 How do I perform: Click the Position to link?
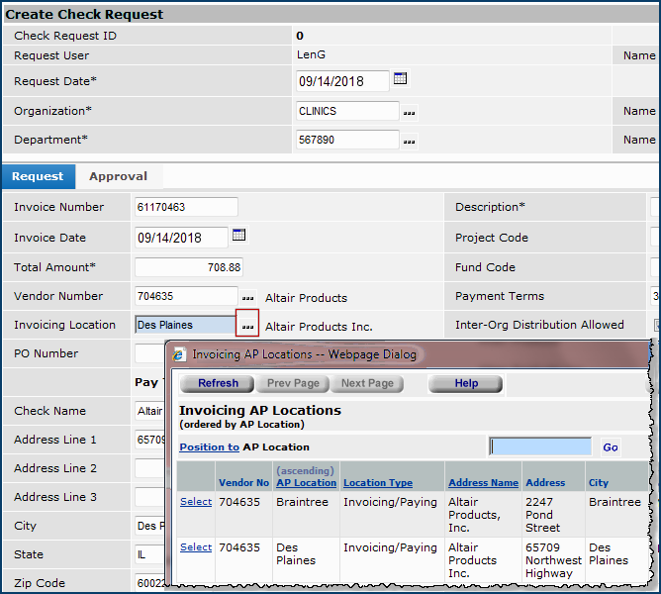tap(209, 447)
